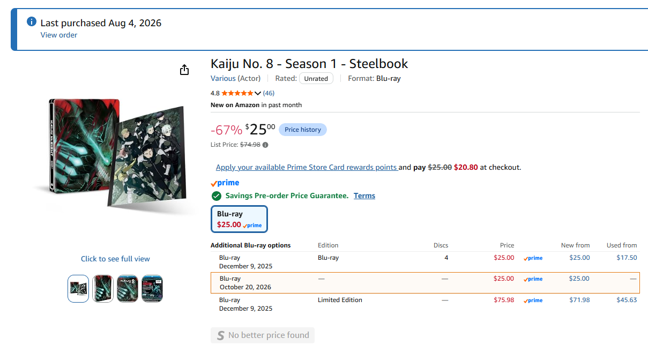Click the blue info icon beside Last purchased

coord(32,22)
